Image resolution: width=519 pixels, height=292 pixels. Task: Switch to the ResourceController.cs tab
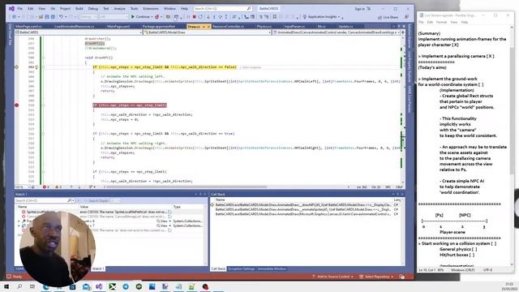[229, 27]
